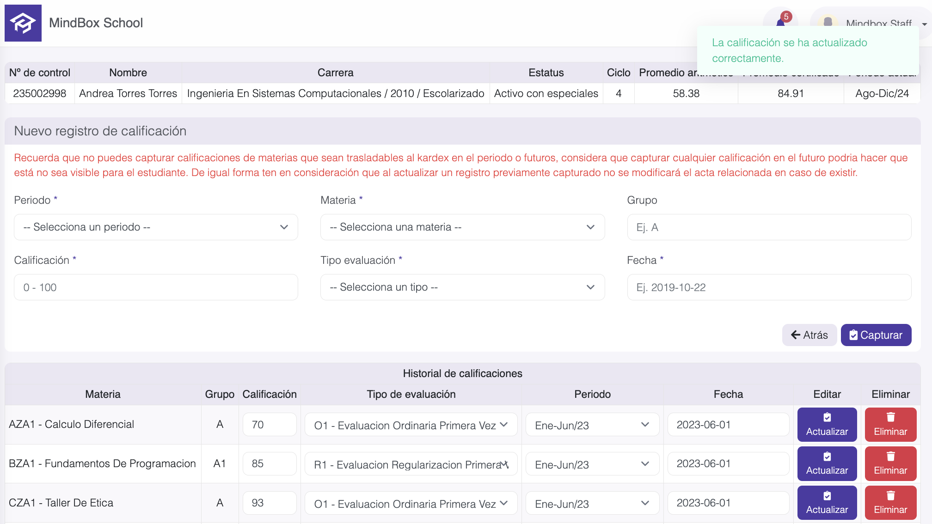Open the notifications bell with badge 5

[x=781, y=21]
